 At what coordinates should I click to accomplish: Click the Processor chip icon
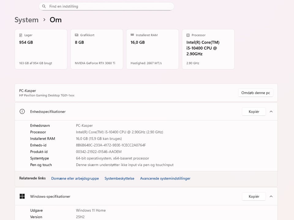pyautogui.click(x=188, y=35)
